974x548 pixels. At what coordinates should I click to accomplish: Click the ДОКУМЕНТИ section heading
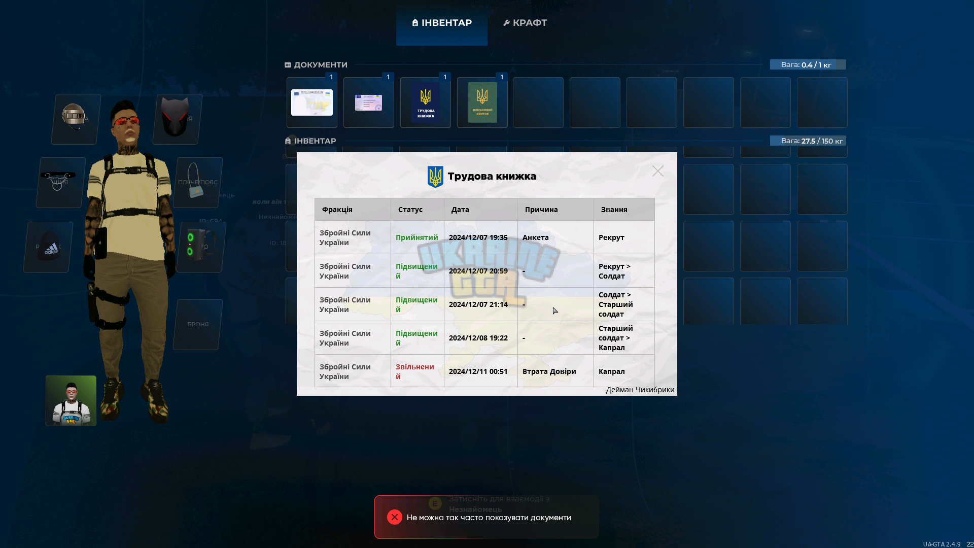click(316, 65)
